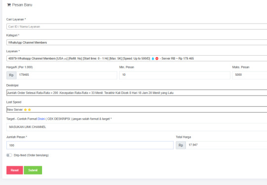The image size is (267, 185).
Task: Click the Cari ID / Nama Layanan search field
Action: coord(137,27)
